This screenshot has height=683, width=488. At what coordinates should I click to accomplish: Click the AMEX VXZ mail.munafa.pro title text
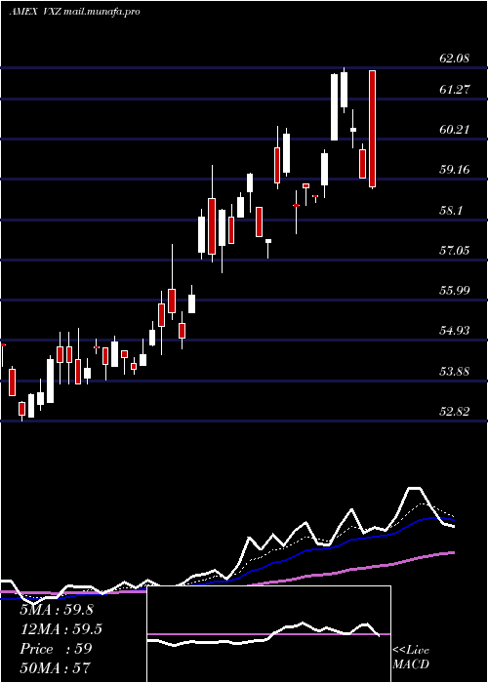(74, 12)
